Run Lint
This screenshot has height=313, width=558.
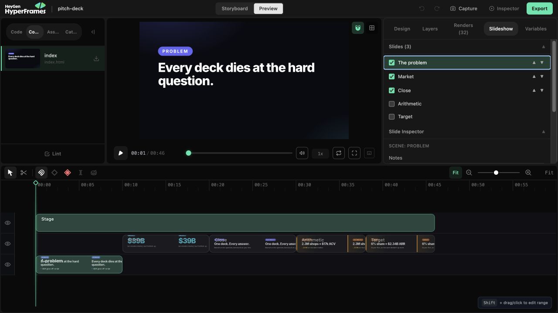[x=53, y=153]
